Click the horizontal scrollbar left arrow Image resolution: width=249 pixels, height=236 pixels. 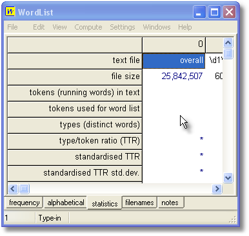point(13,189)
